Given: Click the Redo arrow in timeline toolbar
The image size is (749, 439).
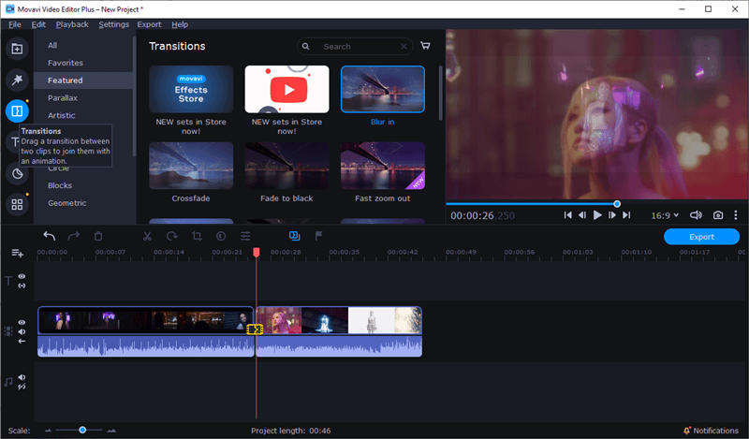Looking at the screenshot, I should (x=74, y=236).
